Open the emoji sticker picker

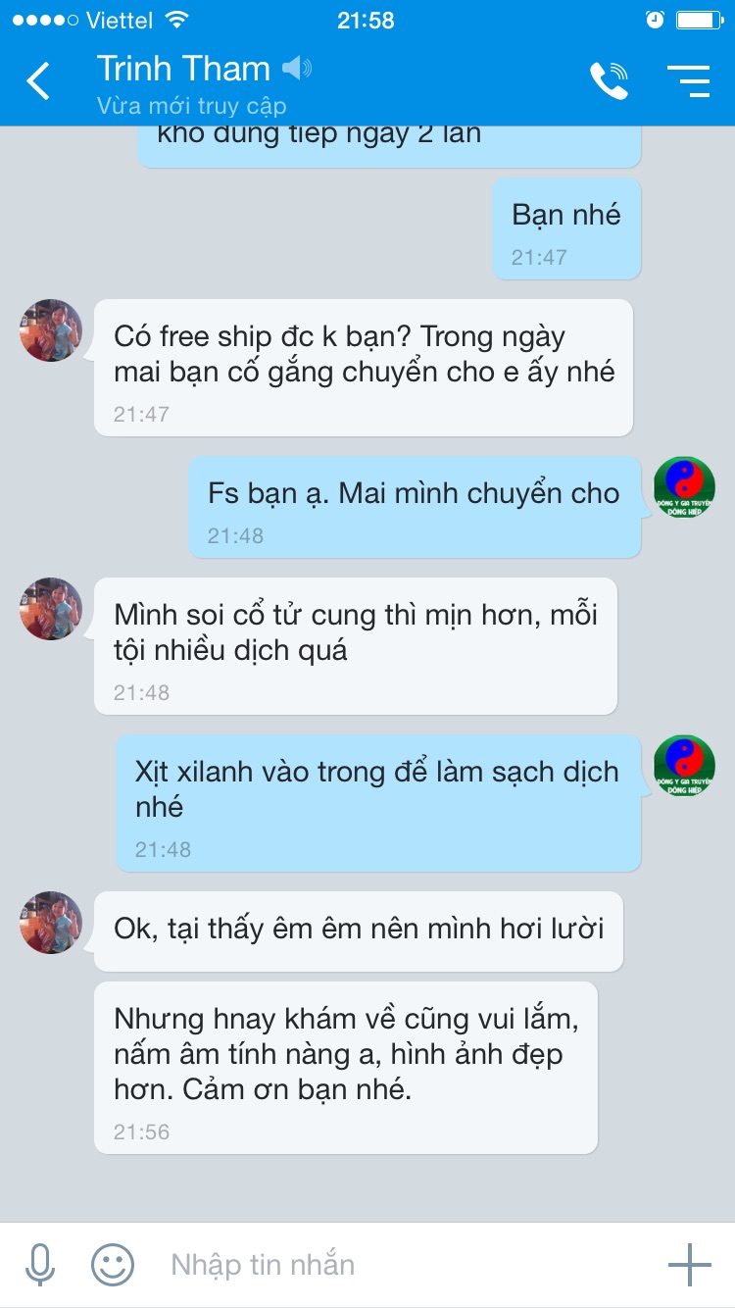(113, 1265)
